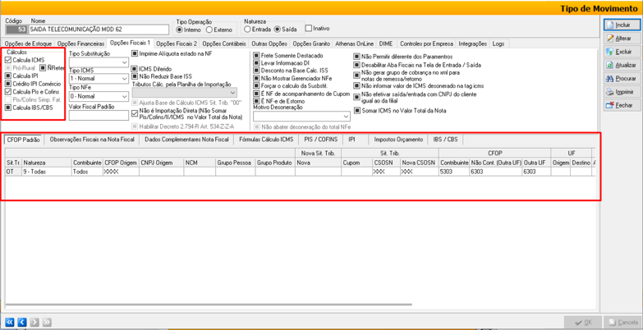This screenshot has height=330, width=643.
Task: Open the Tipo NFe dropdown
Action: [x=125, y=96]
